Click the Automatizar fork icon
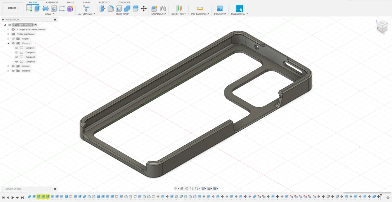 [87, 9]
